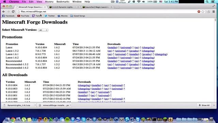Switch to the Dynamic Lights tab
The width and height of the screenshot is (218, 123).
click(x=64, y=7)
